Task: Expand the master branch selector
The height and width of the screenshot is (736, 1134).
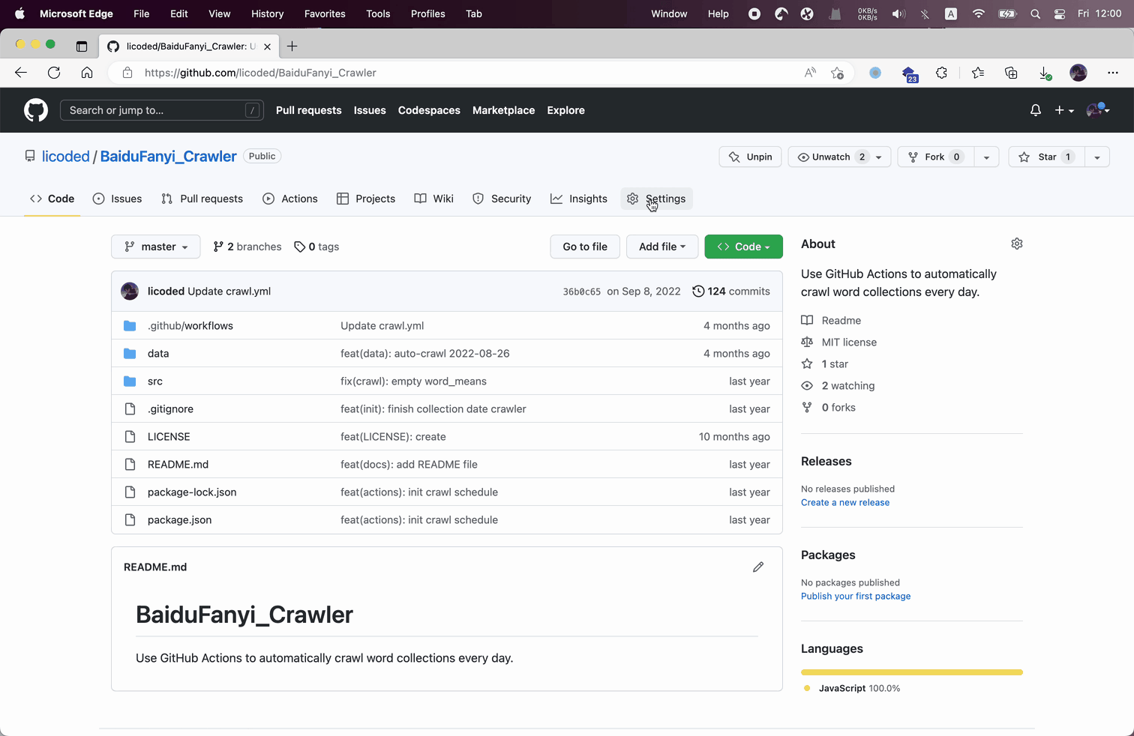Action: click(155, 247)
